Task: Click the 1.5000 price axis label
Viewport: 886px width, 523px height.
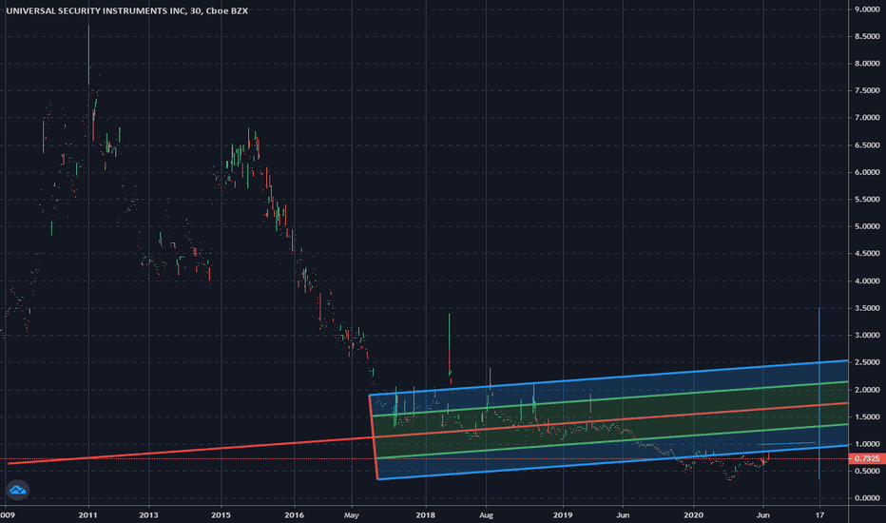Action: [867, 417]
